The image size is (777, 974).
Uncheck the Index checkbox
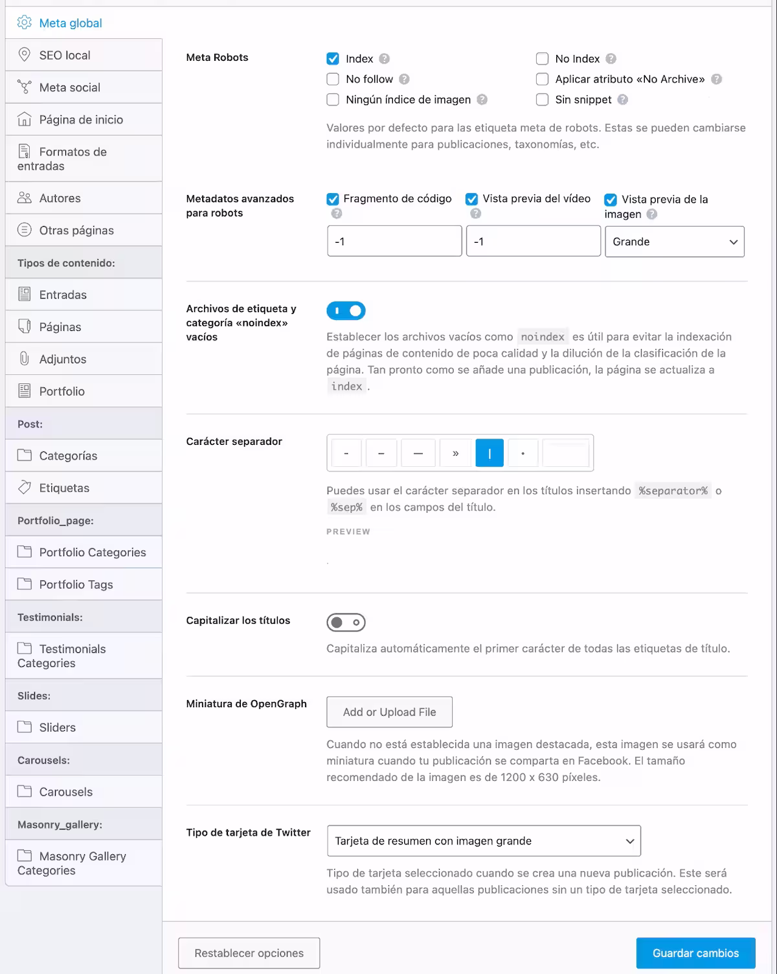coord(333,59)
